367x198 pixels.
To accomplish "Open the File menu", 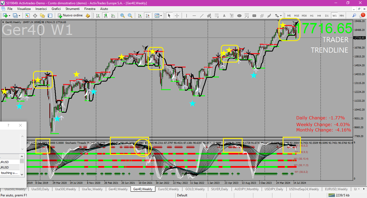I will click(x=10, y=9).
